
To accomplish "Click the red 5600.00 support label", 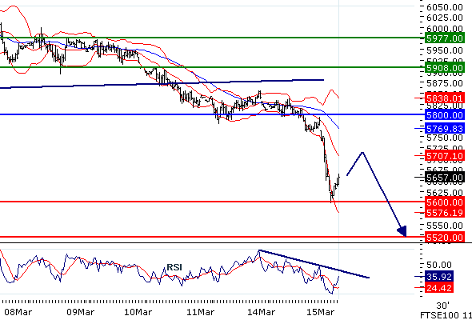I will click(444, 202).
